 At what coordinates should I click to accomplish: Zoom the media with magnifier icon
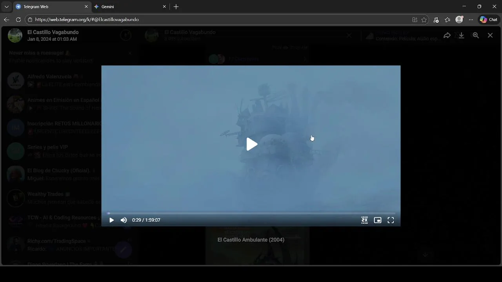pos(476,35)
